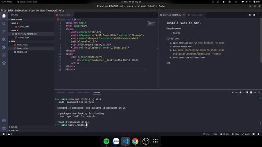Open the Help menu
The height and width of the screenshot is (147, 262).
pos(61,11)
